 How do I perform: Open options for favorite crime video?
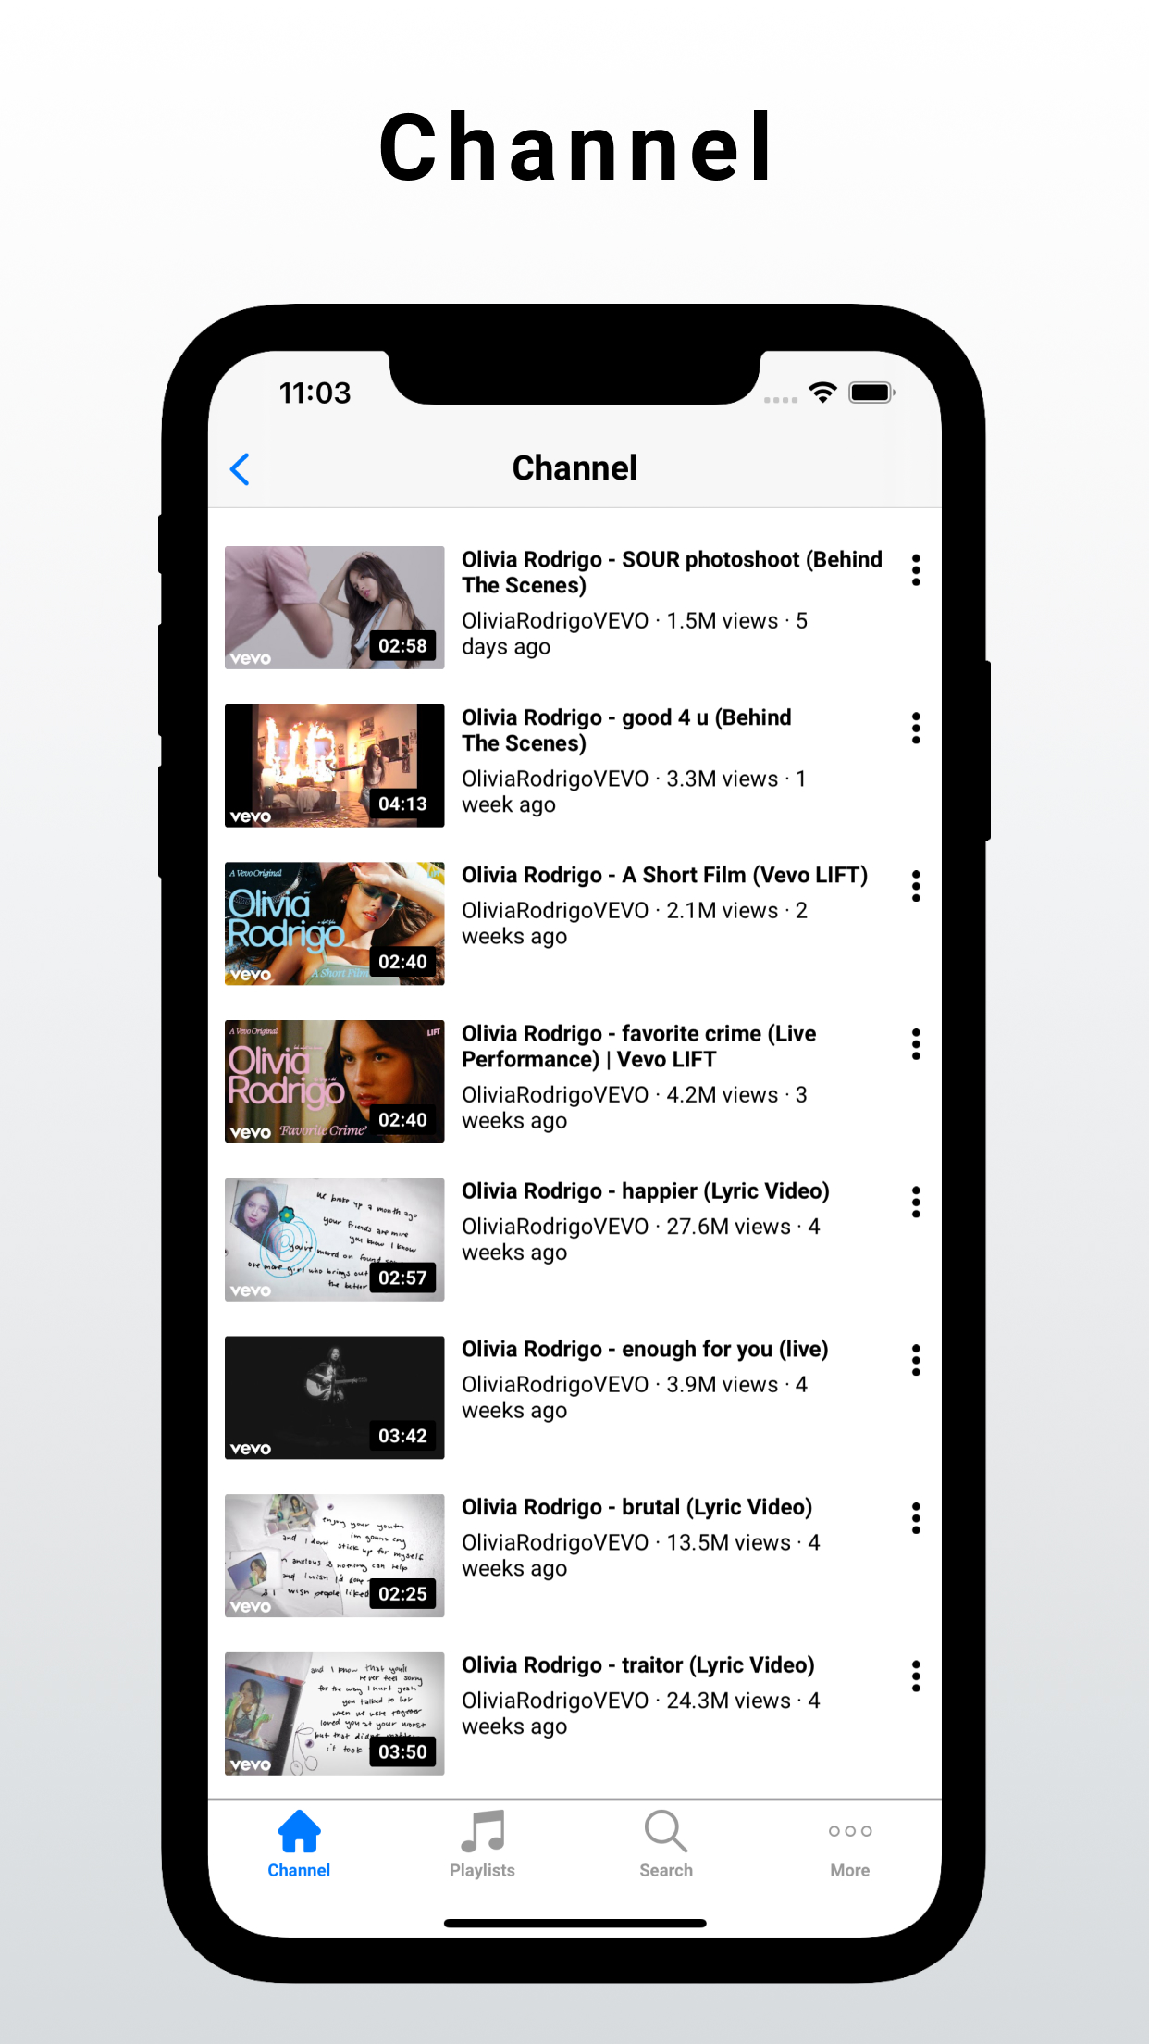point(916,1044)
